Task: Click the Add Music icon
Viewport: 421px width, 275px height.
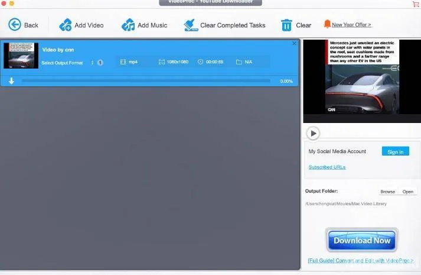Action: [128, 25]
